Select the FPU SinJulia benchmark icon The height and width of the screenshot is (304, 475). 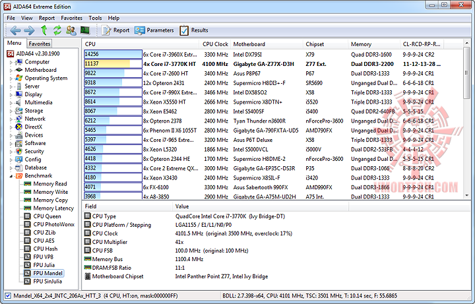point(28,282)
